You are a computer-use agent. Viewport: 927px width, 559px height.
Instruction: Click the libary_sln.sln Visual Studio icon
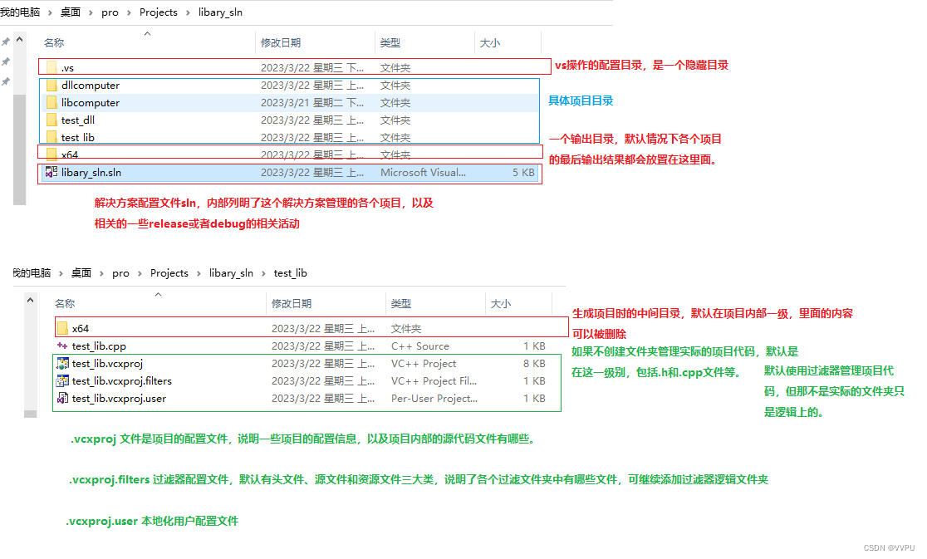(51, 172)
